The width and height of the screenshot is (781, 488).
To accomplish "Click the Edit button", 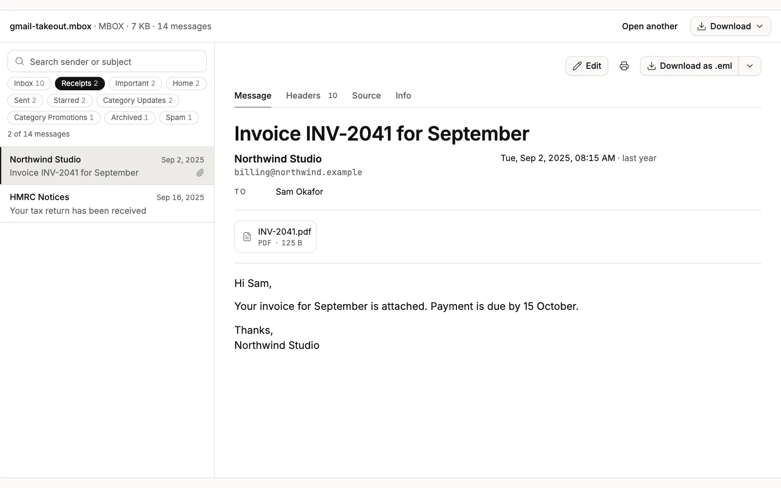I will click(x=587, y=66).
